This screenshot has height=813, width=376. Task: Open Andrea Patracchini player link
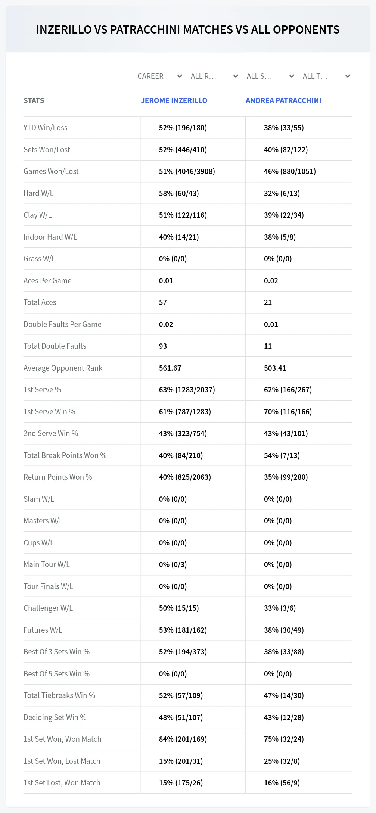[283, 100]
